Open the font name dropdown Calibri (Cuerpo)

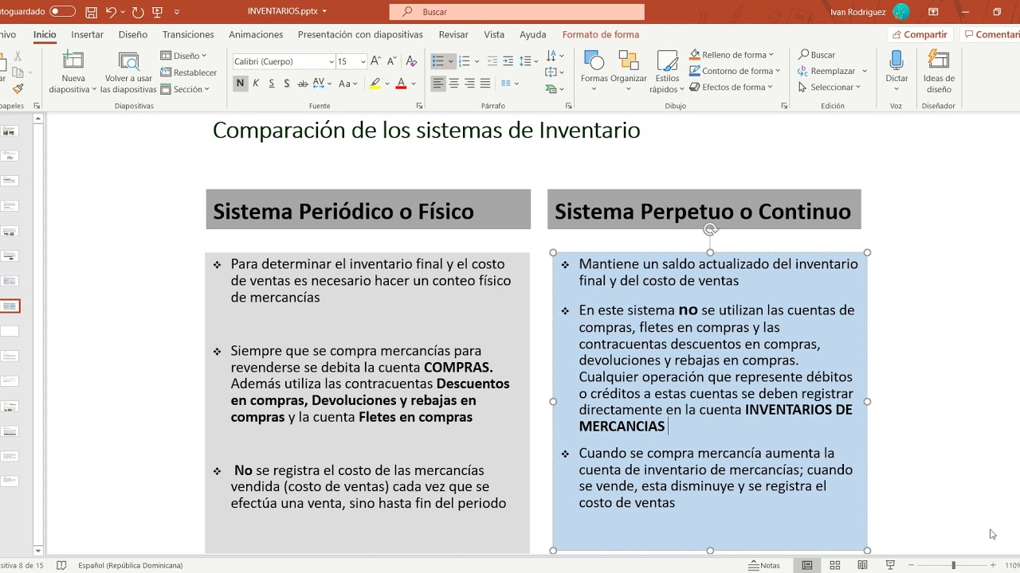pos(331,62)
